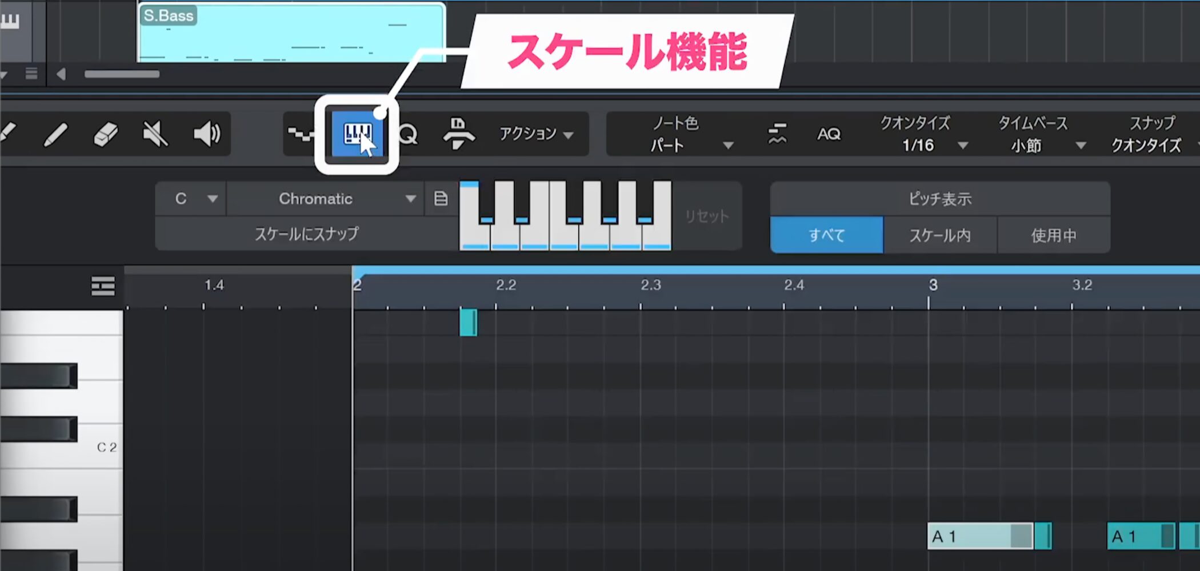Select the Eraser tool
This screenshot has height=571, width=1200.
pyautogui.click(x=105, y=135)
